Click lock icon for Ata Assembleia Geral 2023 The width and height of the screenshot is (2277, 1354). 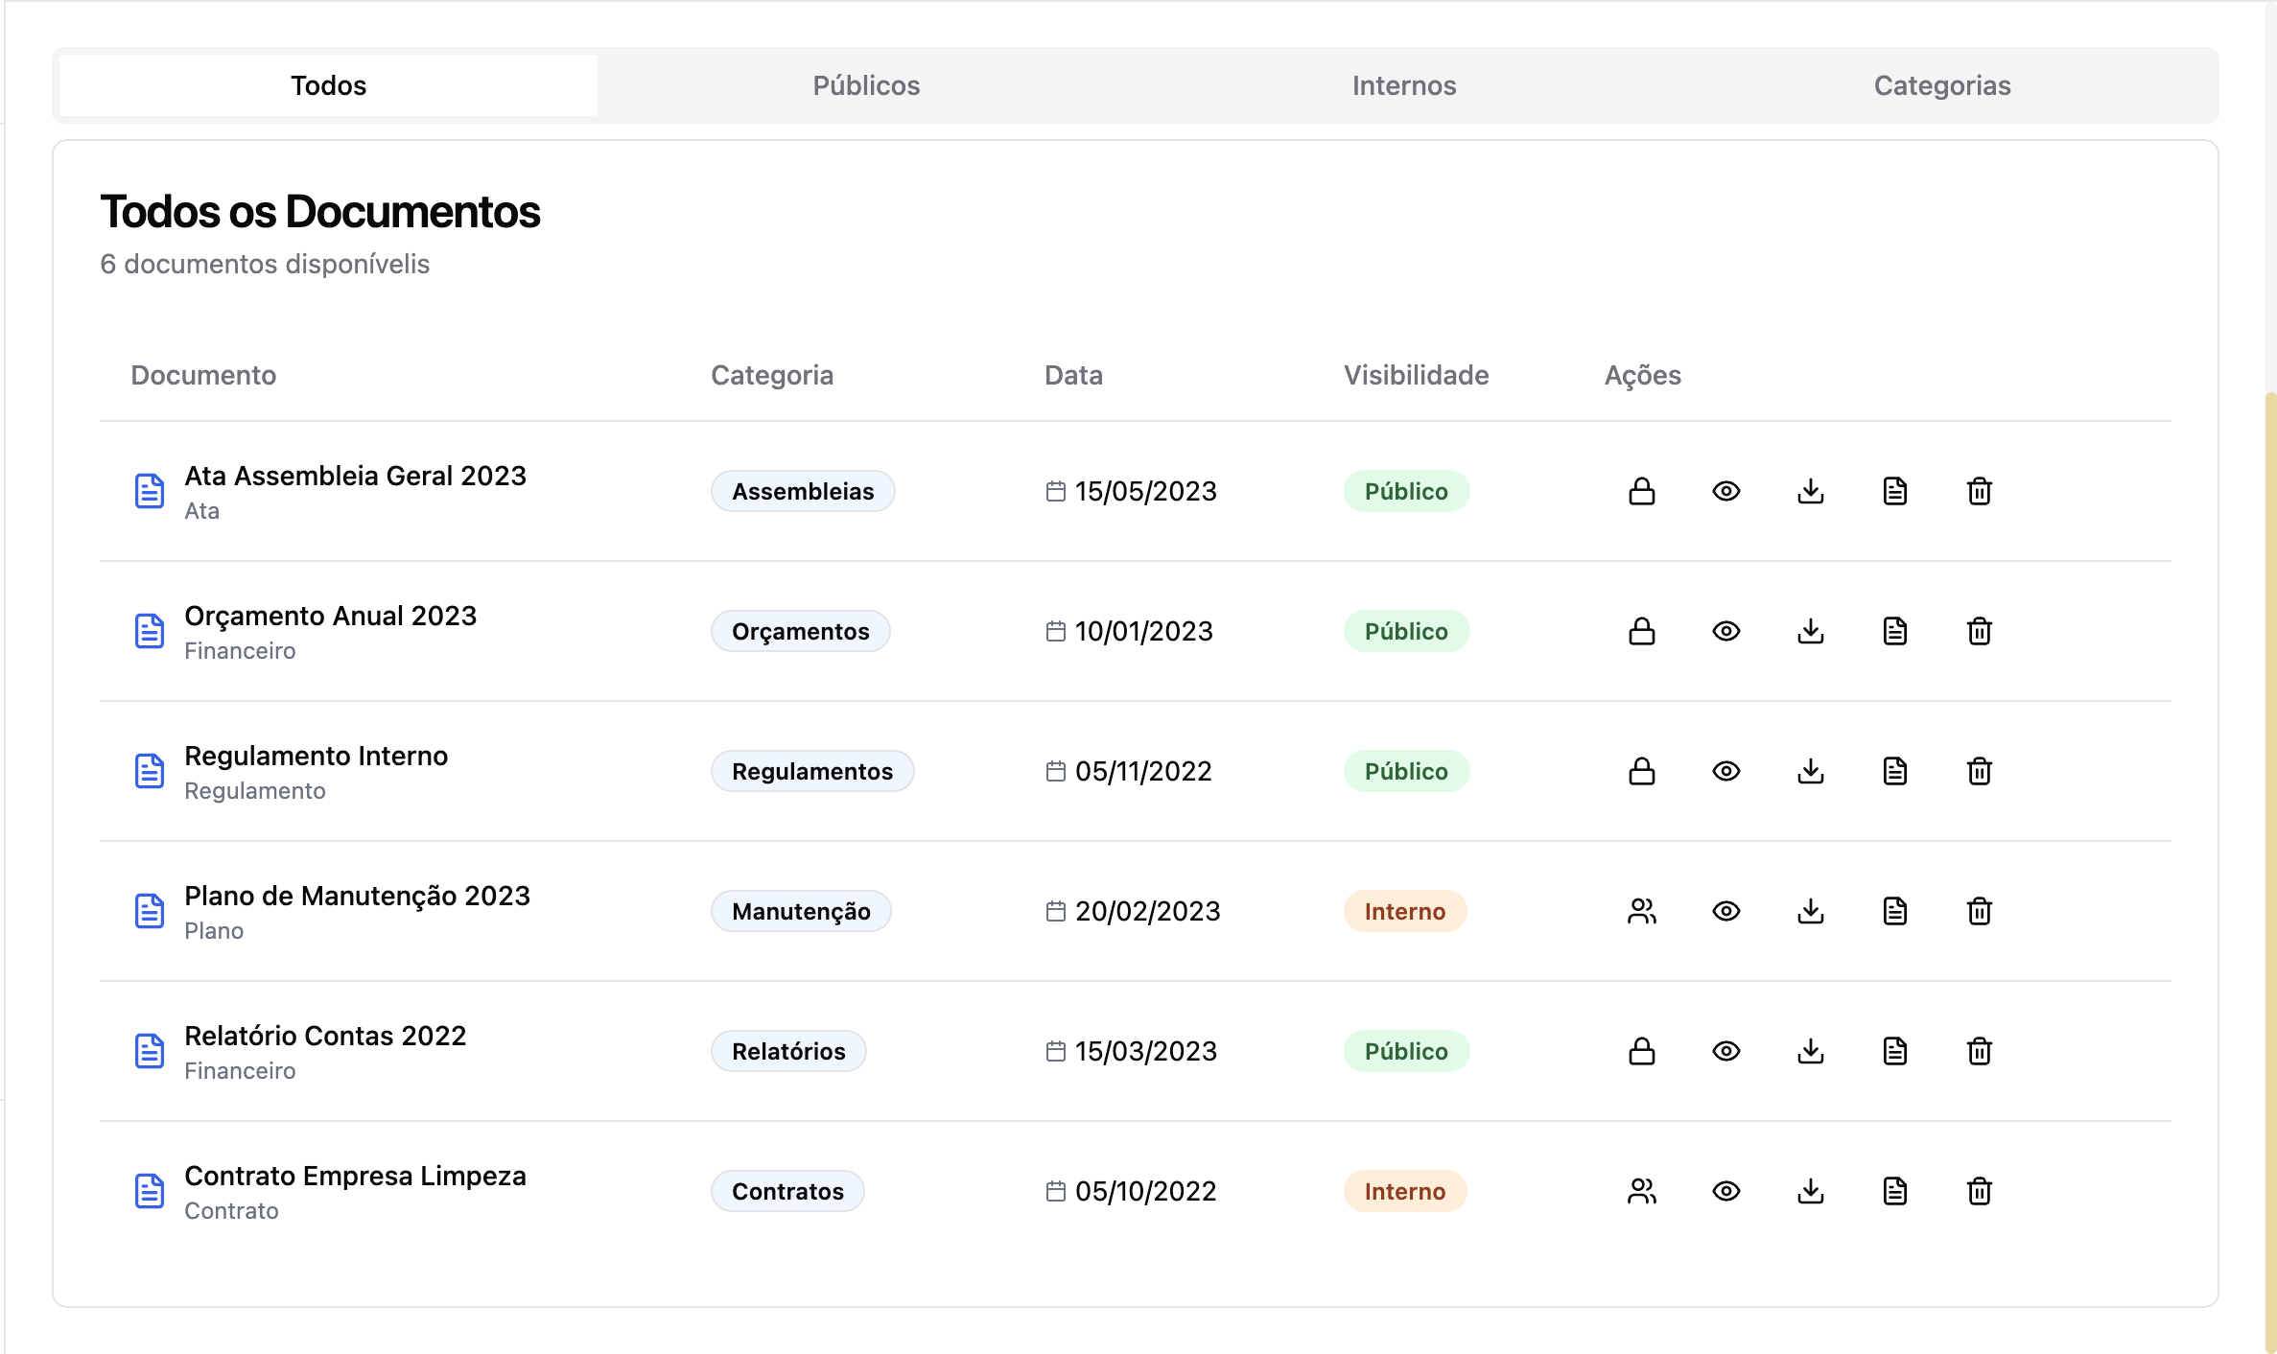tap(1641, 491)
